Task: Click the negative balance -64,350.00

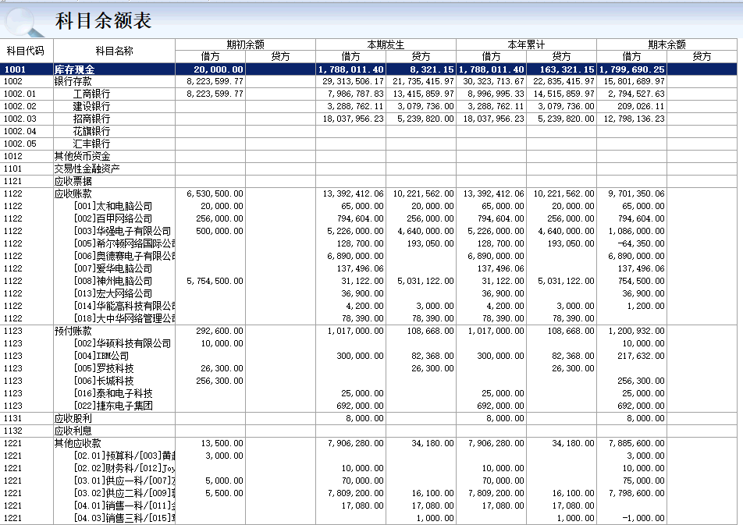Action: tap(641, 243)
